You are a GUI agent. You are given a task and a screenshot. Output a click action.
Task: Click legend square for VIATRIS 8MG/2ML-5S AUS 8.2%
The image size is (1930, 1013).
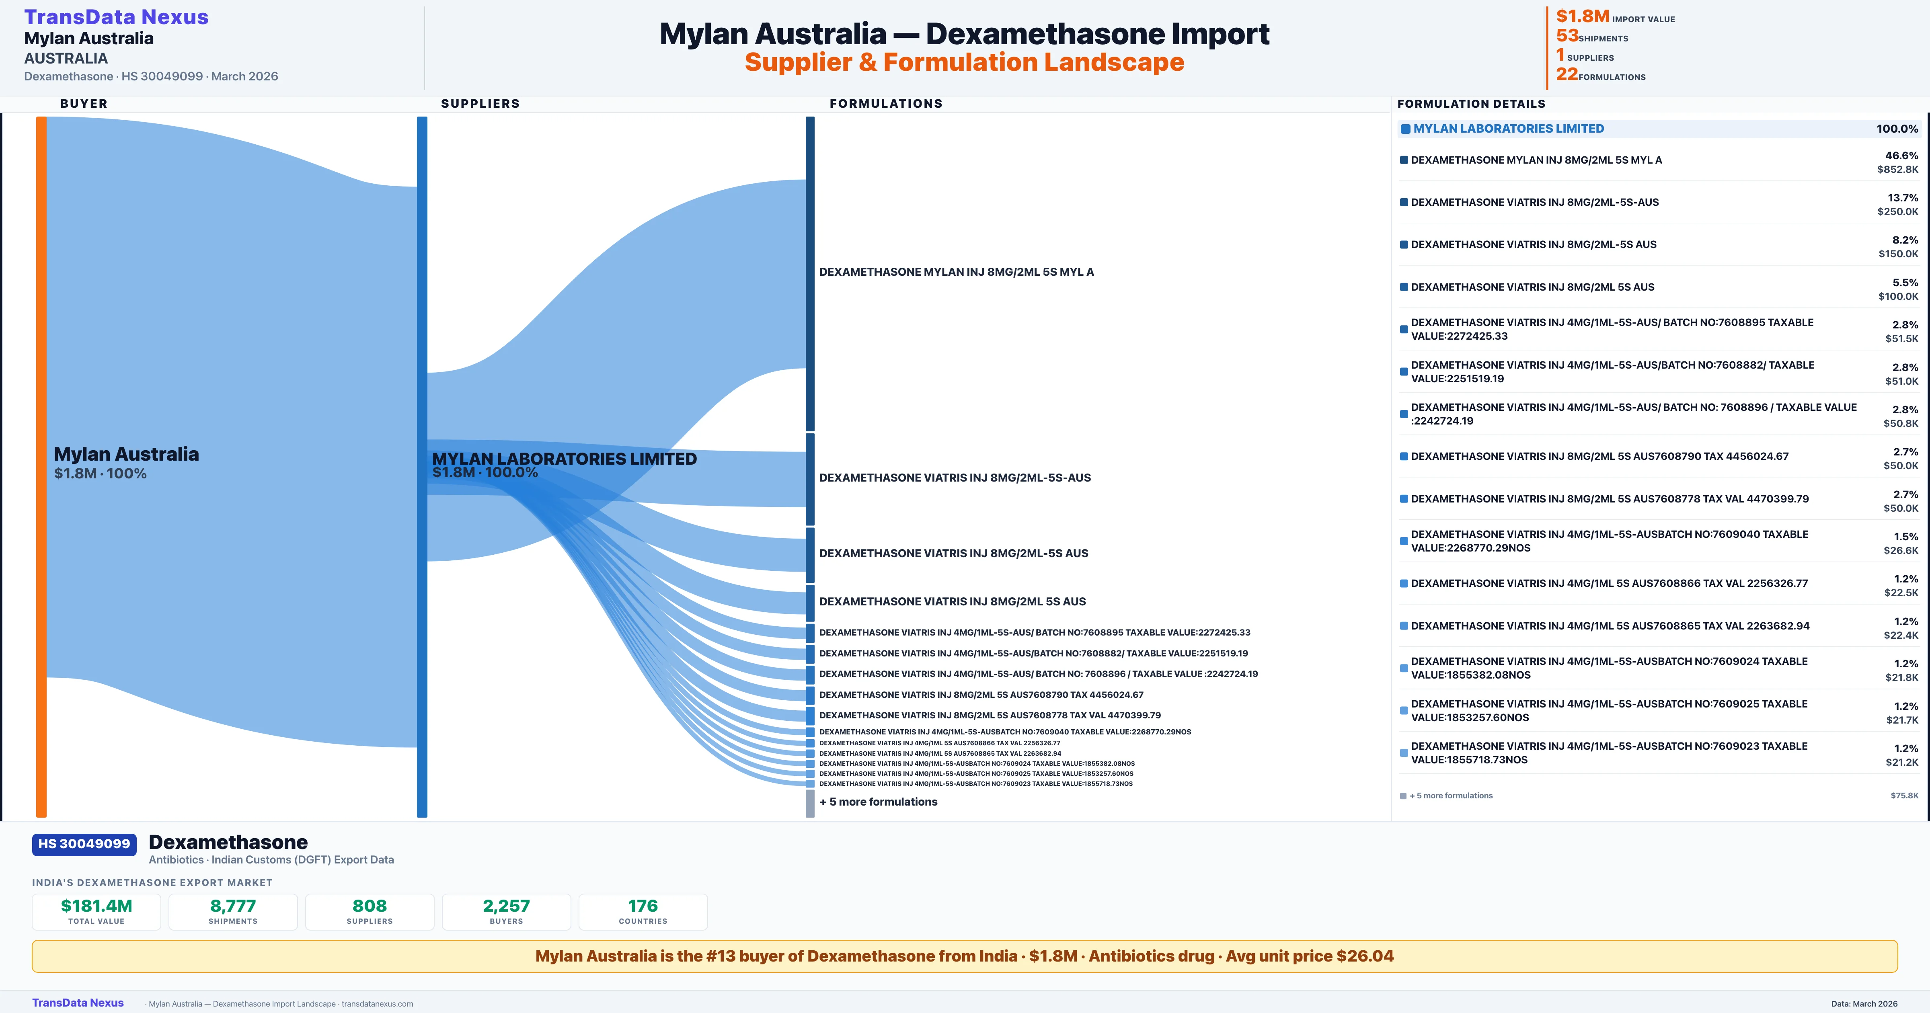pos(1403,245)
